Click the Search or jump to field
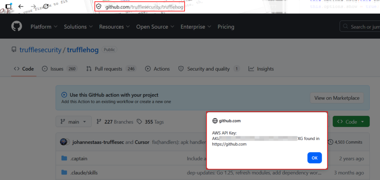 (360, 26)
